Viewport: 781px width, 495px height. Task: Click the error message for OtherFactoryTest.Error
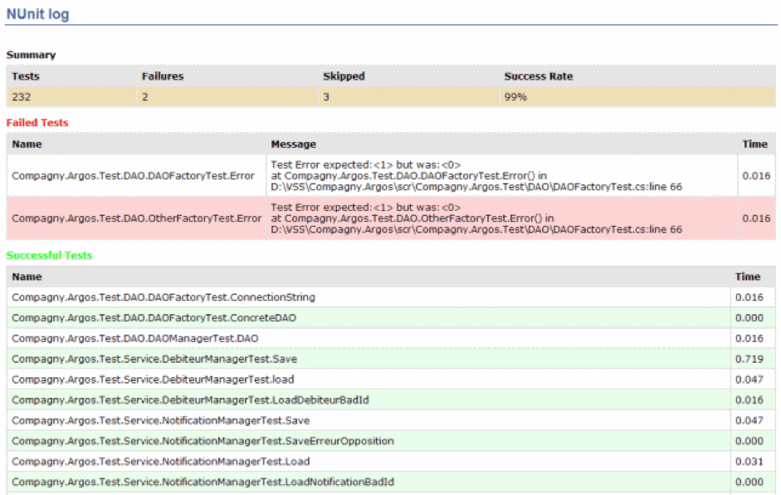[476, 218]
